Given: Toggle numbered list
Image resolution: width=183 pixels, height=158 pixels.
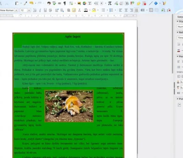Looking at the screenshot, I should point(111,10).
